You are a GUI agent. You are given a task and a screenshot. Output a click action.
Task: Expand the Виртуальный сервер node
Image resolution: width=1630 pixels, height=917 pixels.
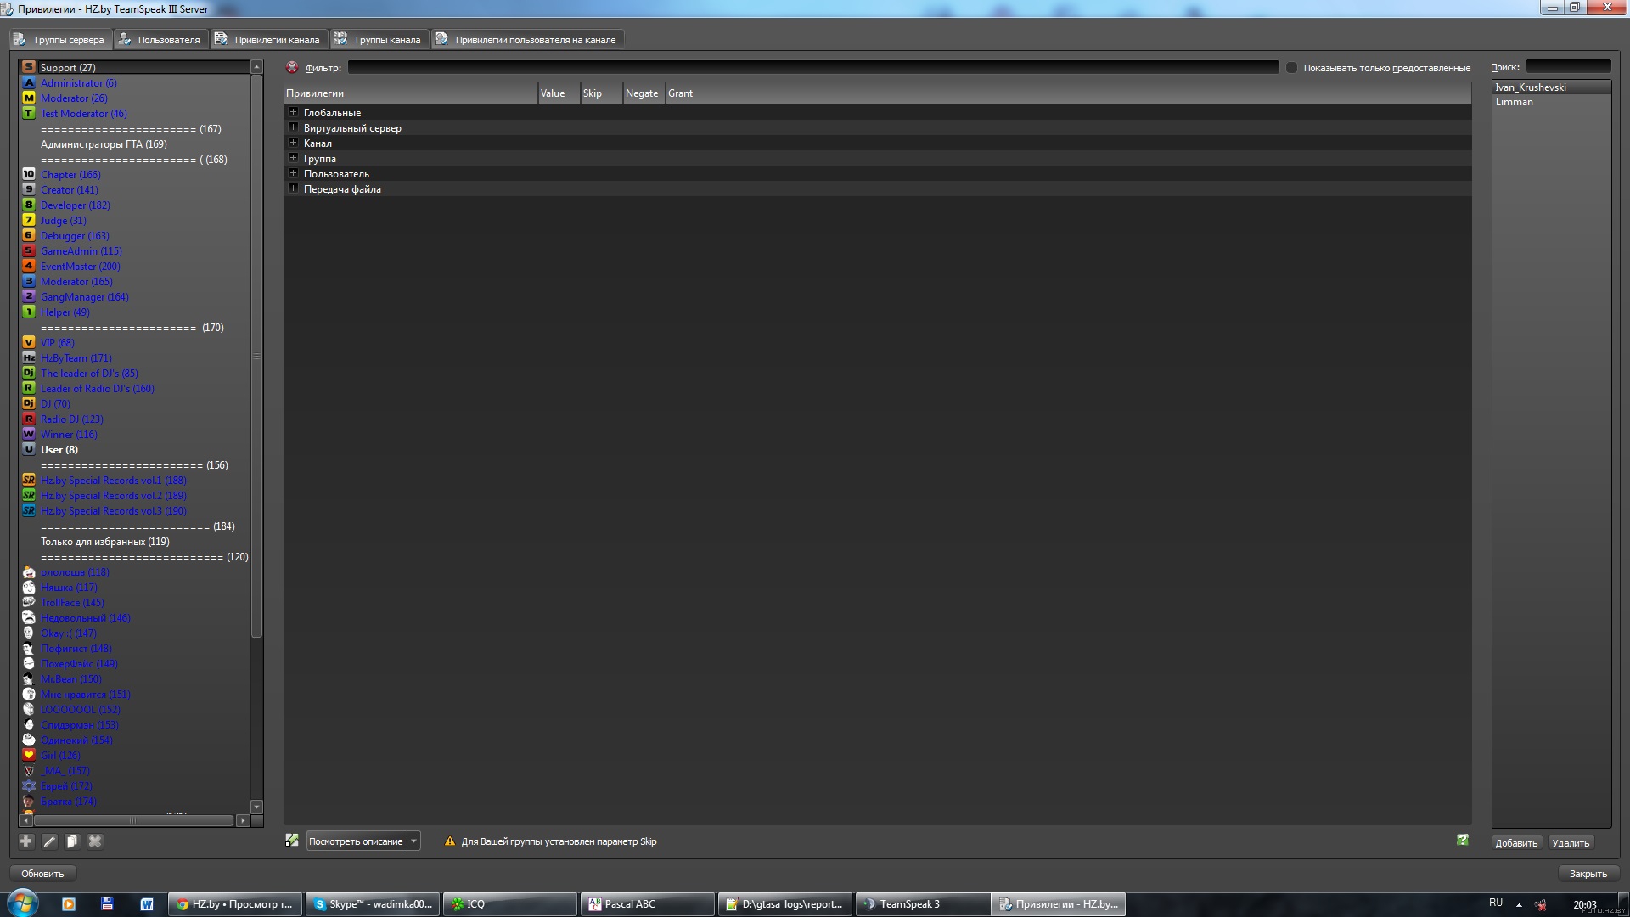[x=293, y=127]
